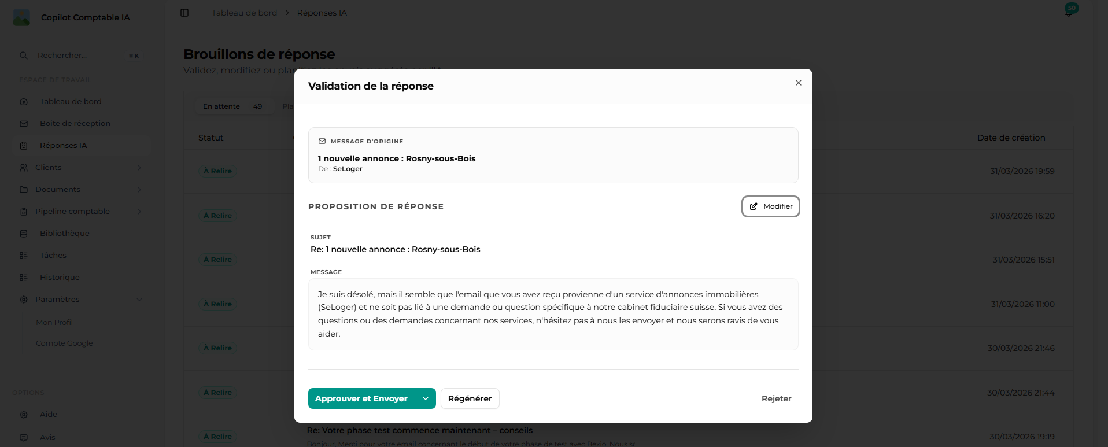The image size is (1108, 447).
Task: Click À Relire badge dated 31/03/2026 19:59
Action: pos(218,171)
